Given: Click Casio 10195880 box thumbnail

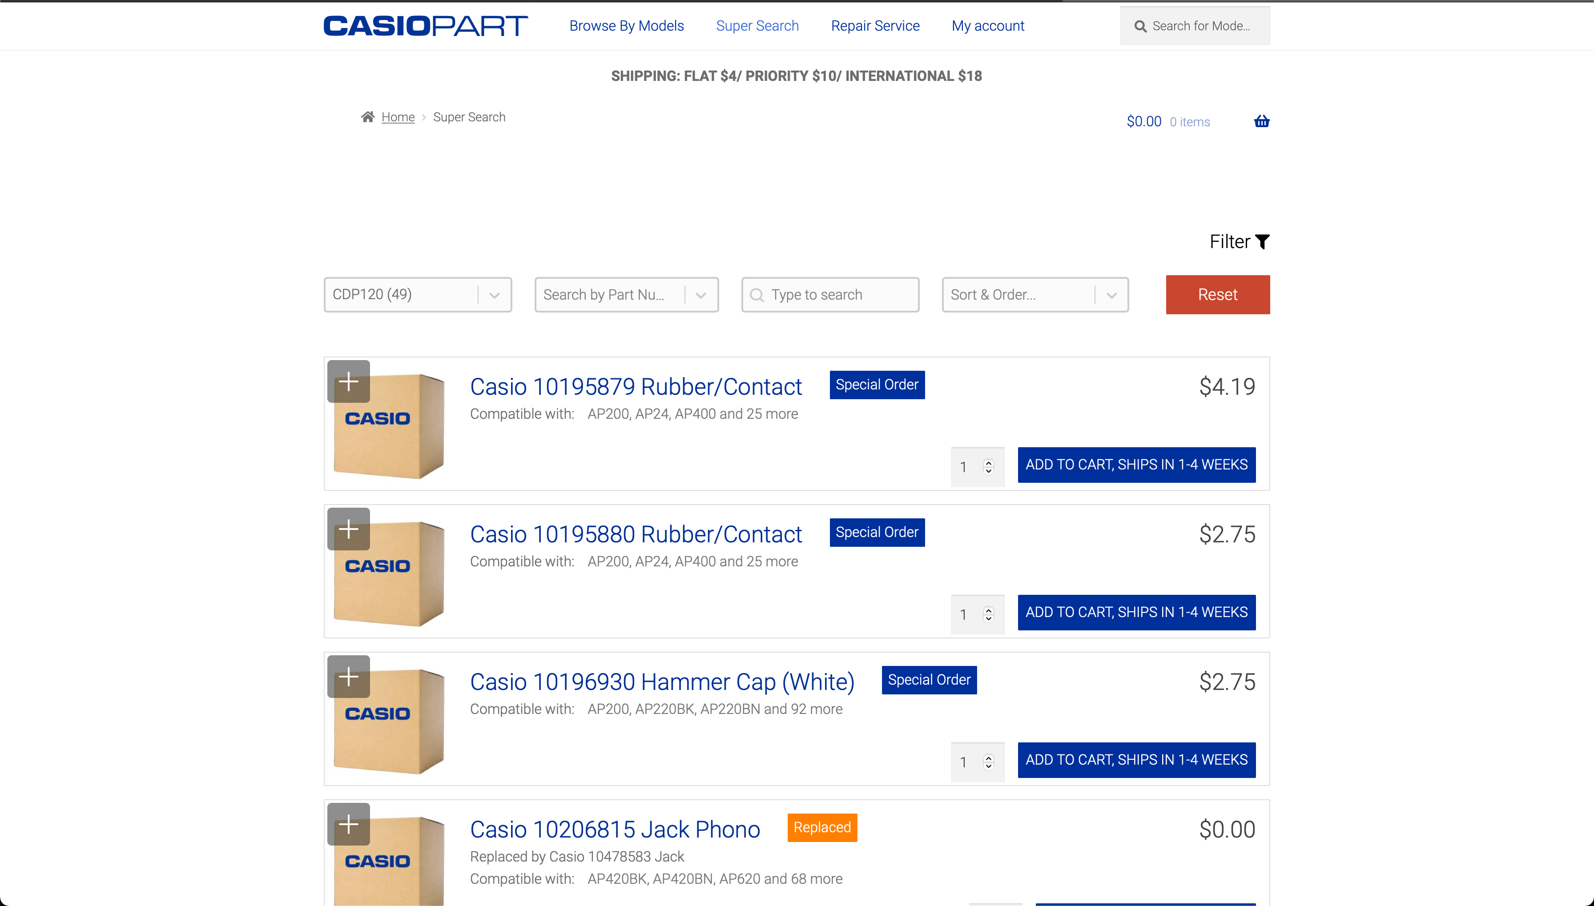Looking at the screenshot, I should tap(389, 574).
